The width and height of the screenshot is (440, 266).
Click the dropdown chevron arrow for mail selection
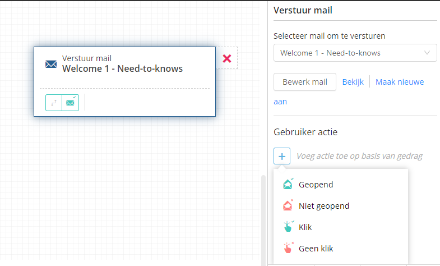point(427,53)
